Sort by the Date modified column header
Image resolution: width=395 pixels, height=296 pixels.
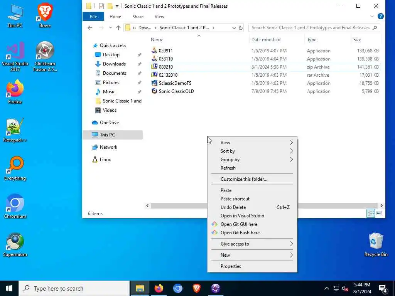277,40
